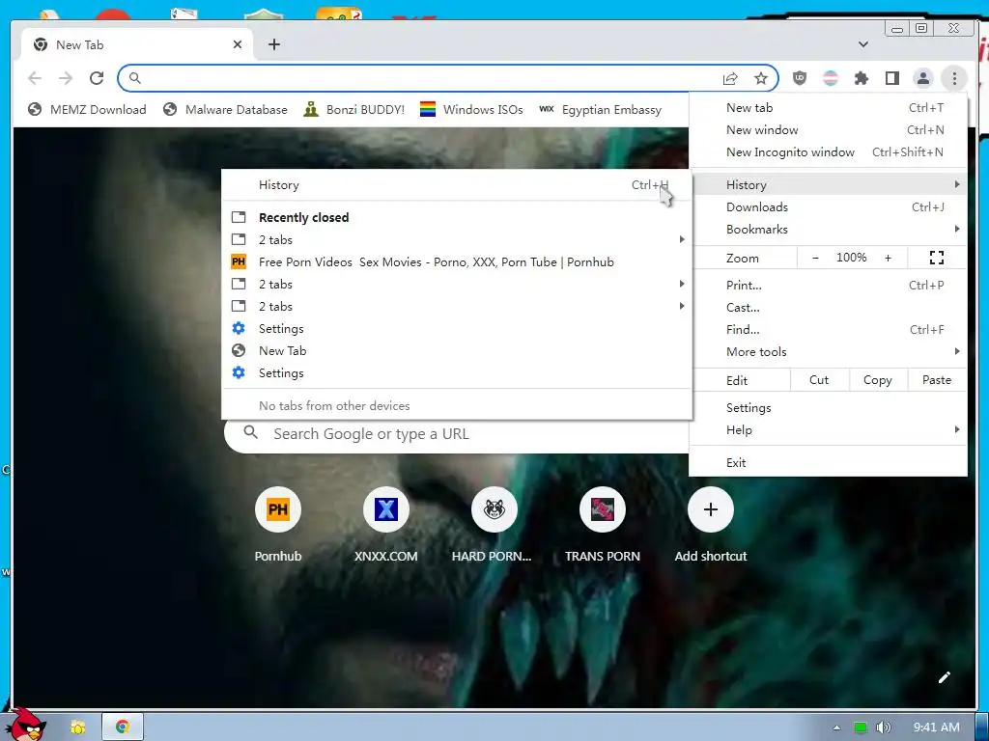989x741 pixels.
Task: Open the file explorer taskbar icon
Action: 78,727
